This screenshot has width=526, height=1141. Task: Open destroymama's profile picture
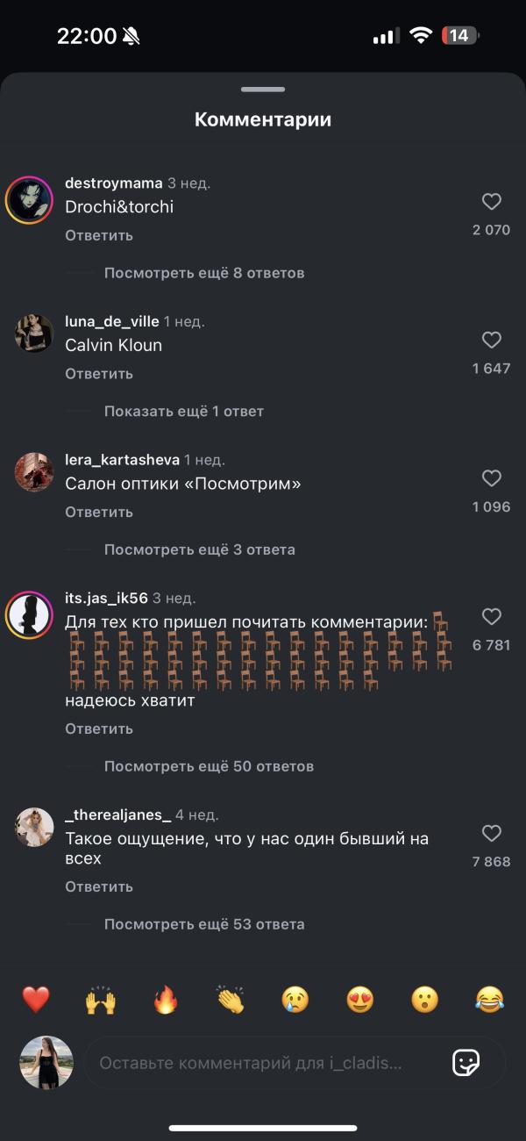click(x=30, y=198)
